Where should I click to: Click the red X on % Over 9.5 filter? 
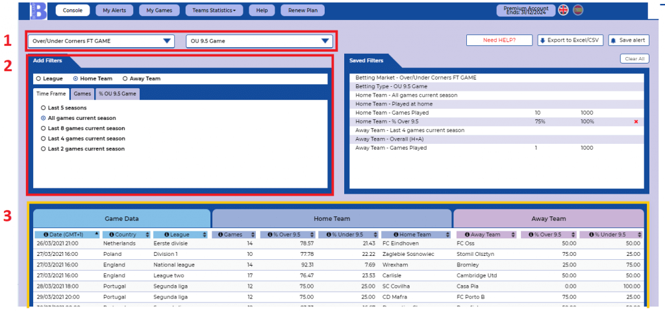(x=636, y=122)
